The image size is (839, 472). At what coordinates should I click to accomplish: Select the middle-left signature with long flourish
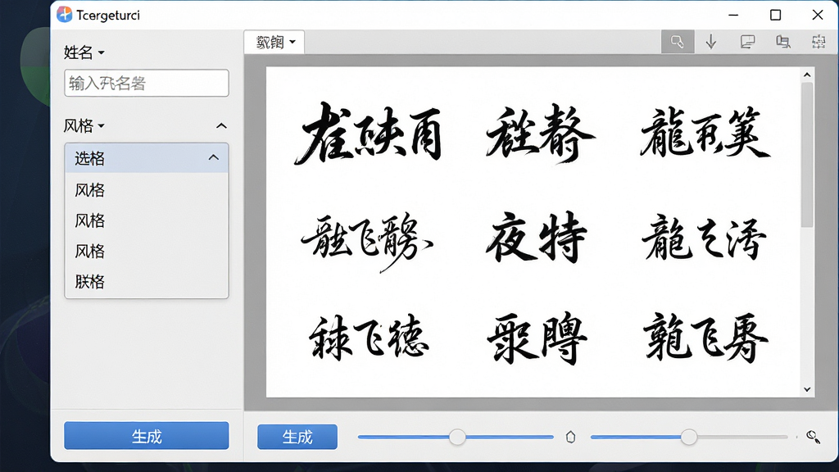tap(367, 242)
